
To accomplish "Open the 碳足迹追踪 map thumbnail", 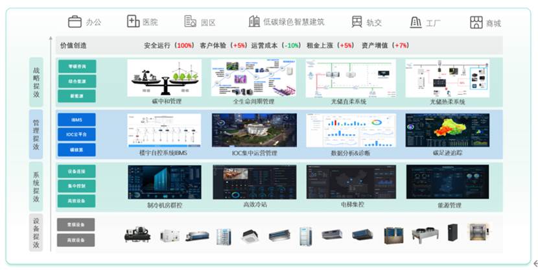I will 447,130.
